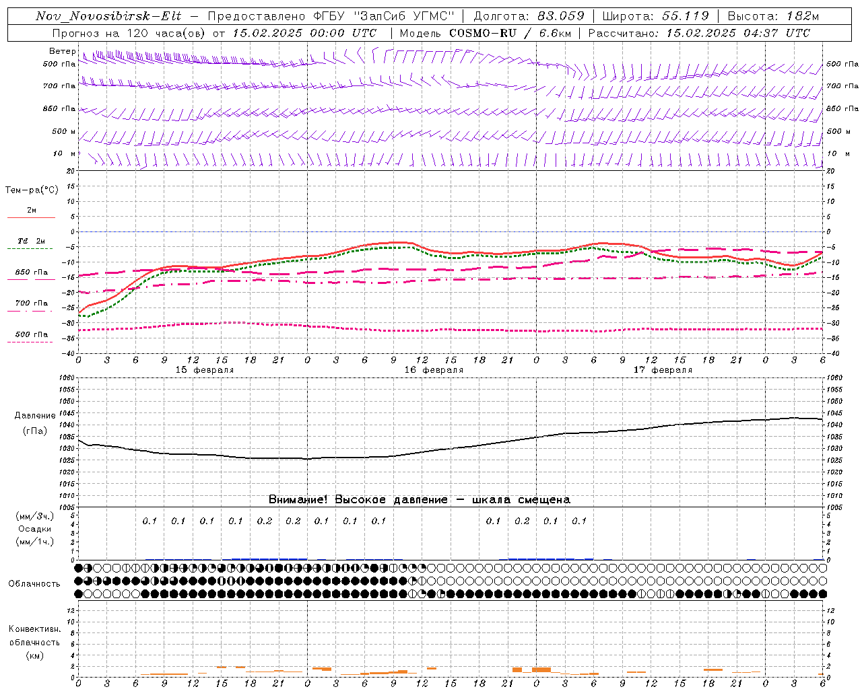Click the 'Предоставлено ФГБУ "ЗапСиб УГМС"' provider text
This screenshot has width=862, height=689.
pyautogui.click(x=331, y=16)
